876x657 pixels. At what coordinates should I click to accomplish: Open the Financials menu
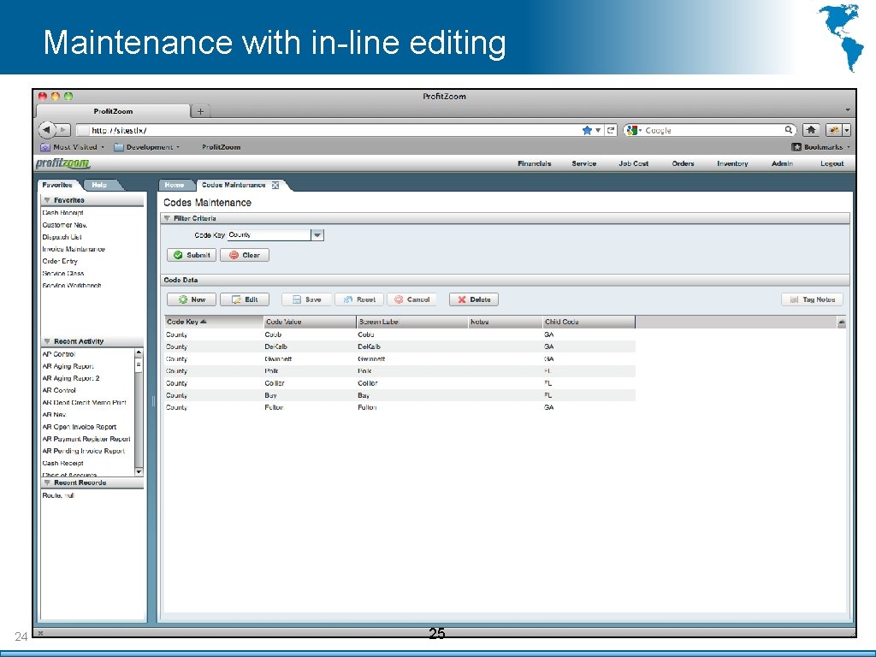pyautogui.click(x=534, y=163)
